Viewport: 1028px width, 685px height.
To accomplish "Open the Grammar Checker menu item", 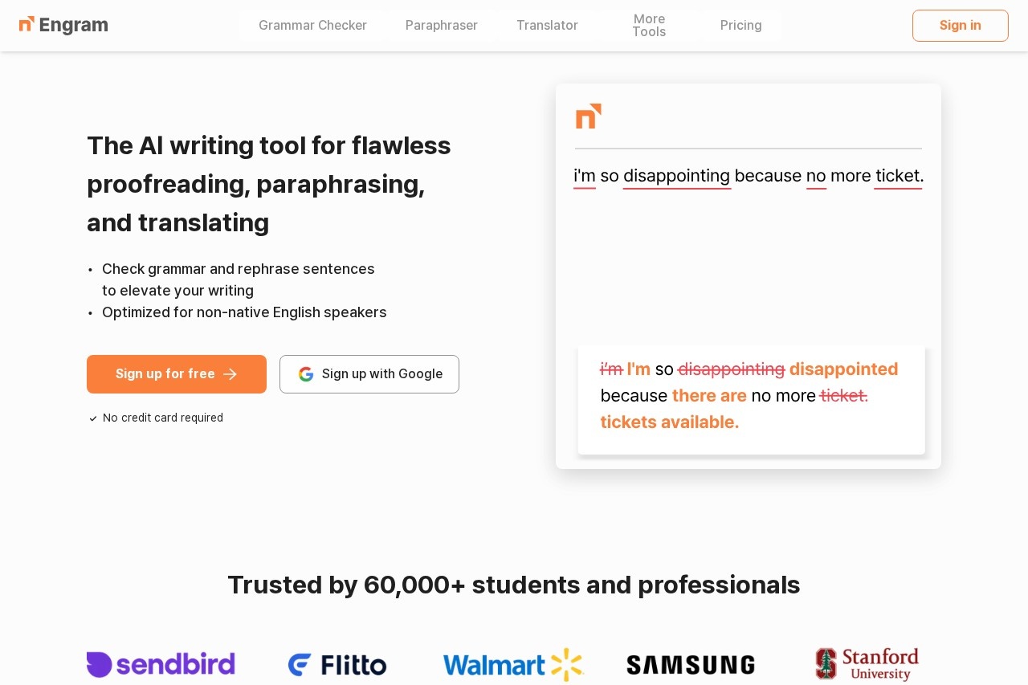I will click(x=312, y=26).
